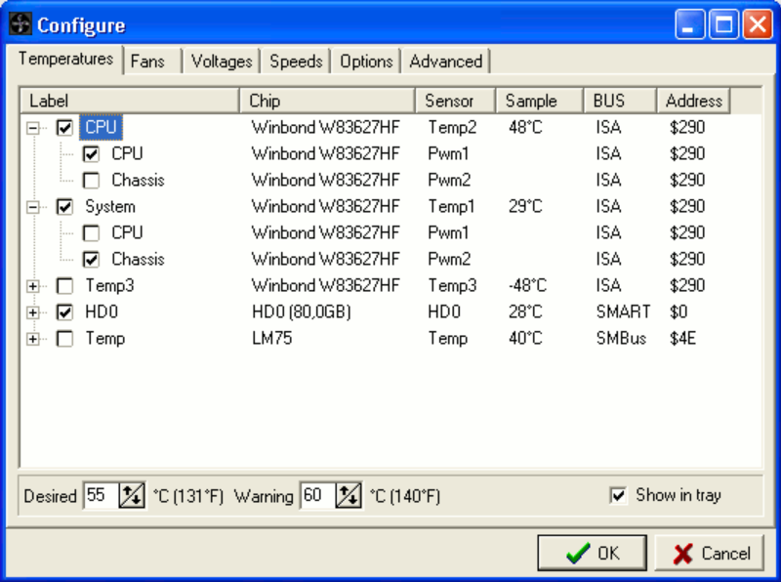
Task: Expand the Temp3 tree node
Action: click(34, 286)
